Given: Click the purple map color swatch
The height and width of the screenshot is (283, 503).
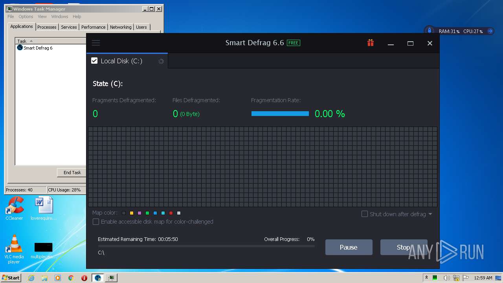Looking at the screenshot, I should click(x=140, y=213).
